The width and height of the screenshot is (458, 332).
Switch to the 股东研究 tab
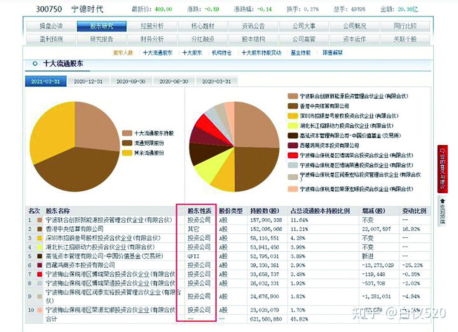point(101,26)
